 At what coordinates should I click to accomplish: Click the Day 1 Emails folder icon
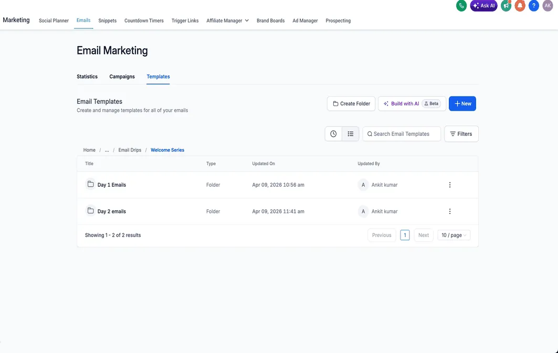pyautogui.click(x=90, y=185)
